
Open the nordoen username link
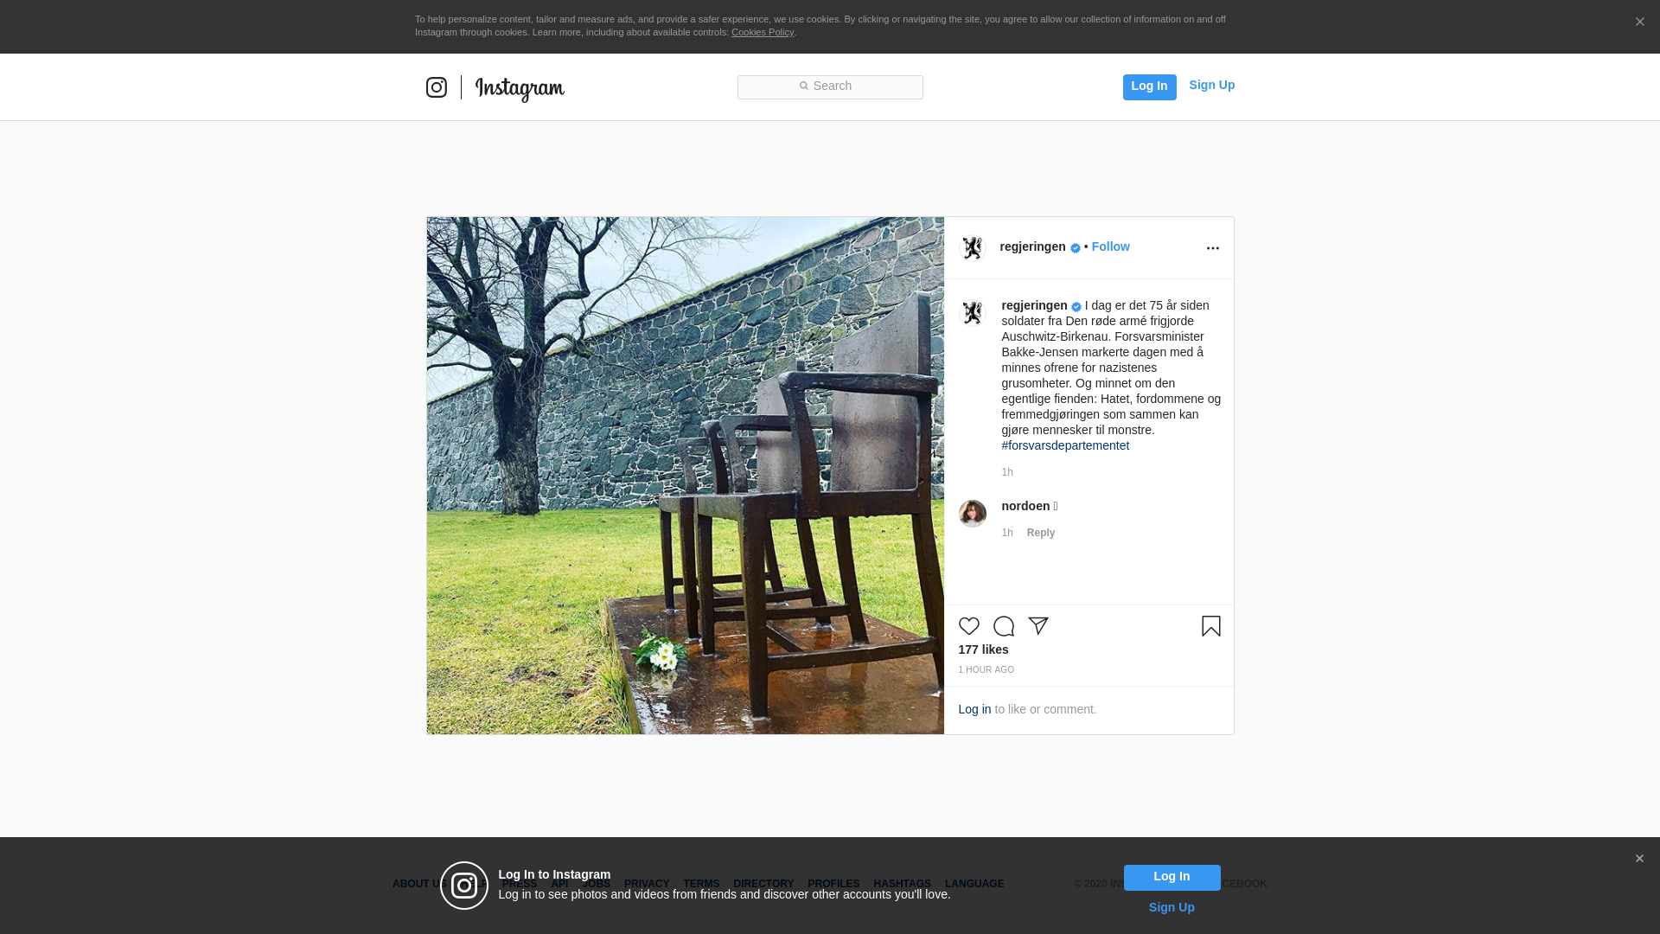(x=1025, y=506)
